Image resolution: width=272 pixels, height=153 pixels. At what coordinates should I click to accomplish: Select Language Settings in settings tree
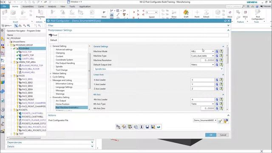(64, 87)
